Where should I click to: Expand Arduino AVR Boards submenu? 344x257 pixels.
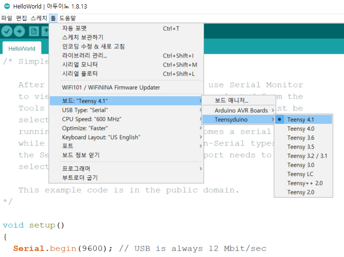[238, 110]
